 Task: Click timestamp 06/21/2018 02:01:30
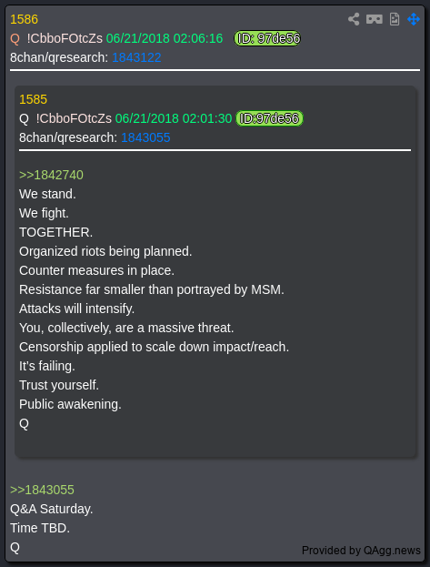(174, 118)
